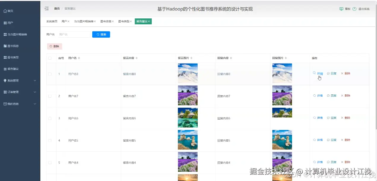Open 当当图片畅销榜 in the sidebar
This screenshot has width=377, height=181.
(15, 34)
